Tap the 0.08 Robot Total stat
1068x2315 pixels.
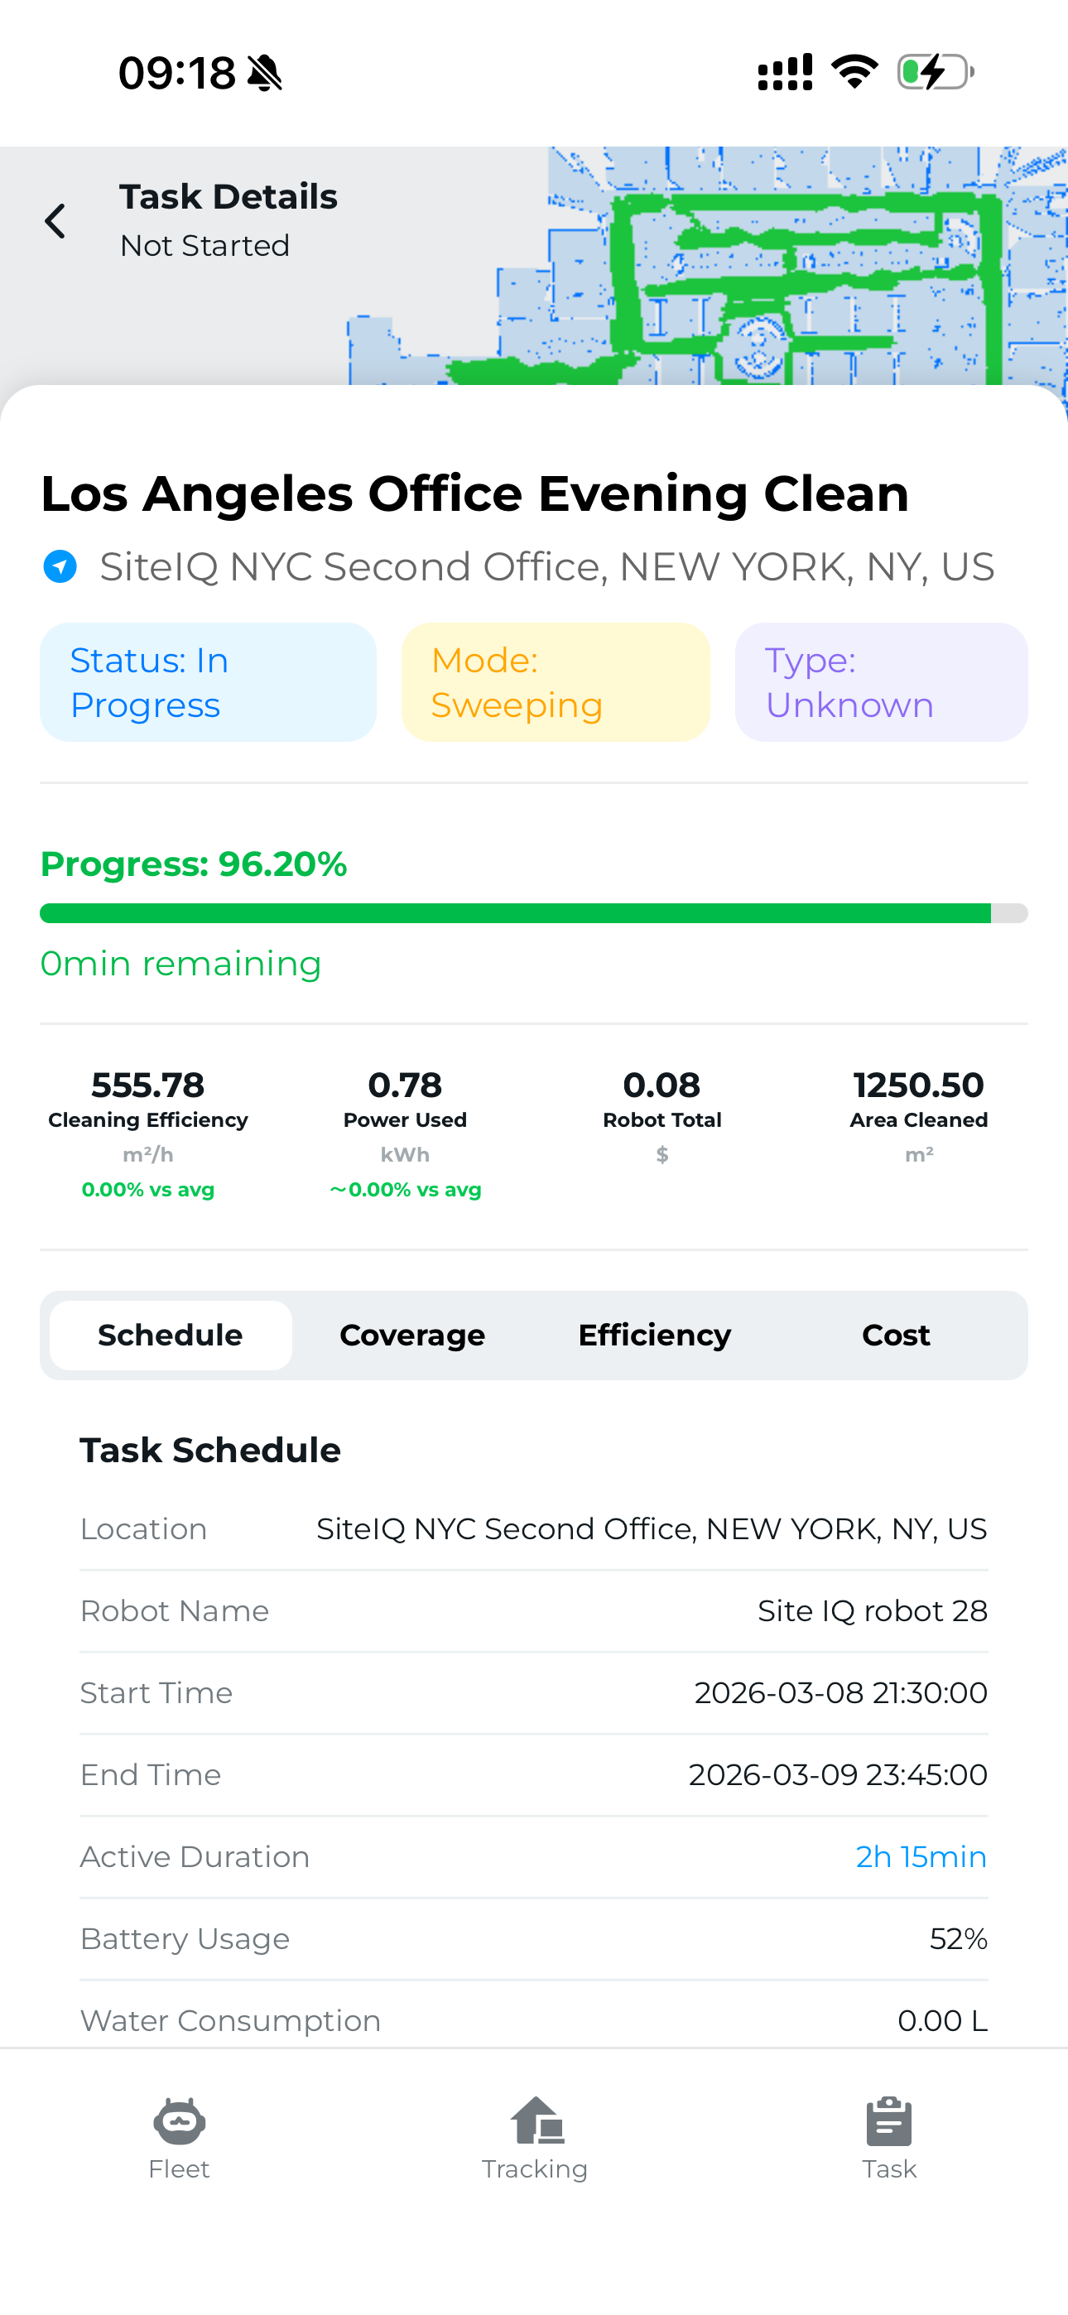coord(661,1117)
